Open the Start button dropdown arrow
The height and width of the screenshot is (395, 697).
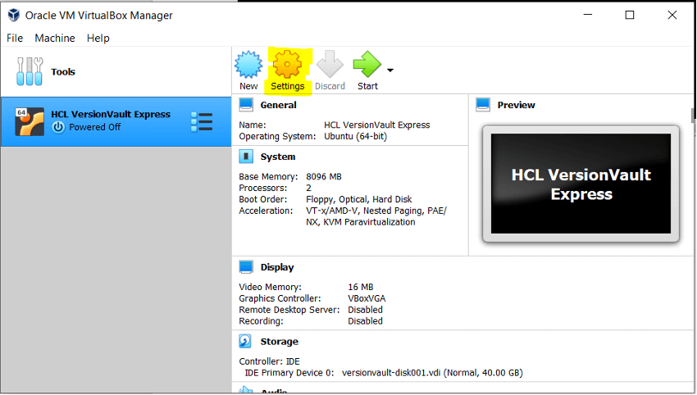tap(390, 70)
